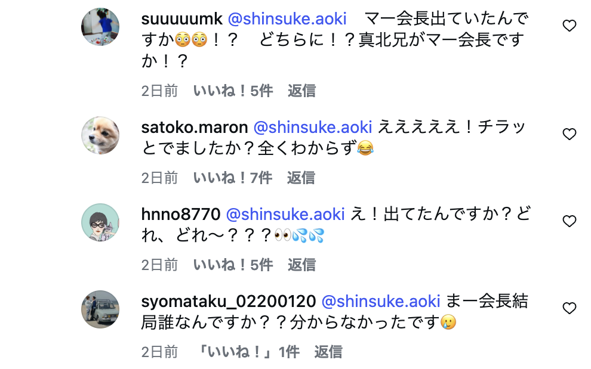The image size is (591, 369).
Task: Heart the comment from syomataku_02200120
Action: pyautogui.click(x=570, y=308)
